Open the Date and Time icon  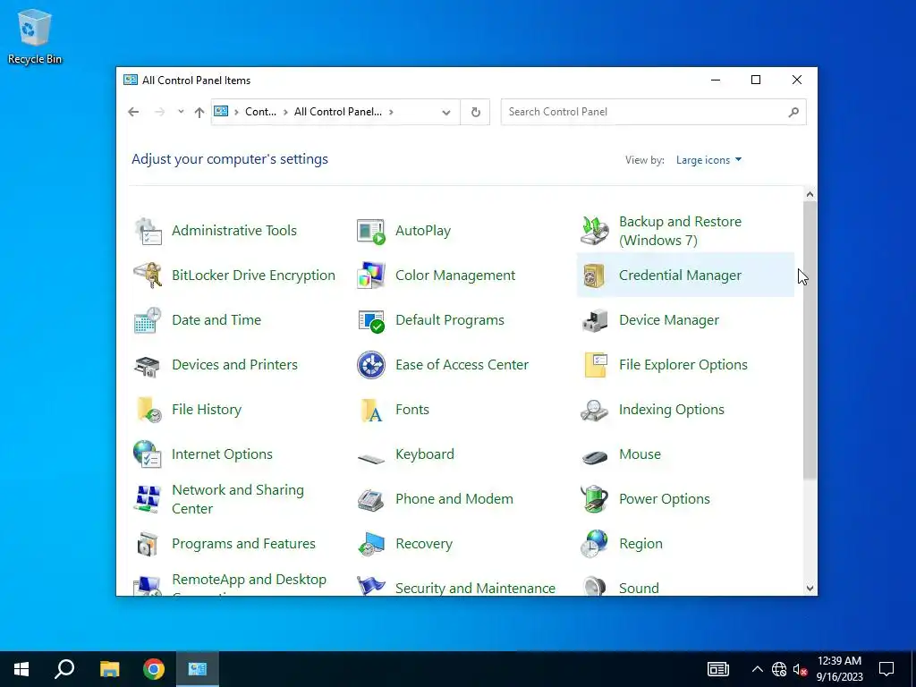coord(148,320)
